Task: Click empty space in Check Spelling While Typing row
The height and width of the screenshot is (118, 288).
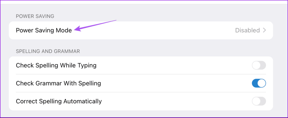Action: coord(172,65)
